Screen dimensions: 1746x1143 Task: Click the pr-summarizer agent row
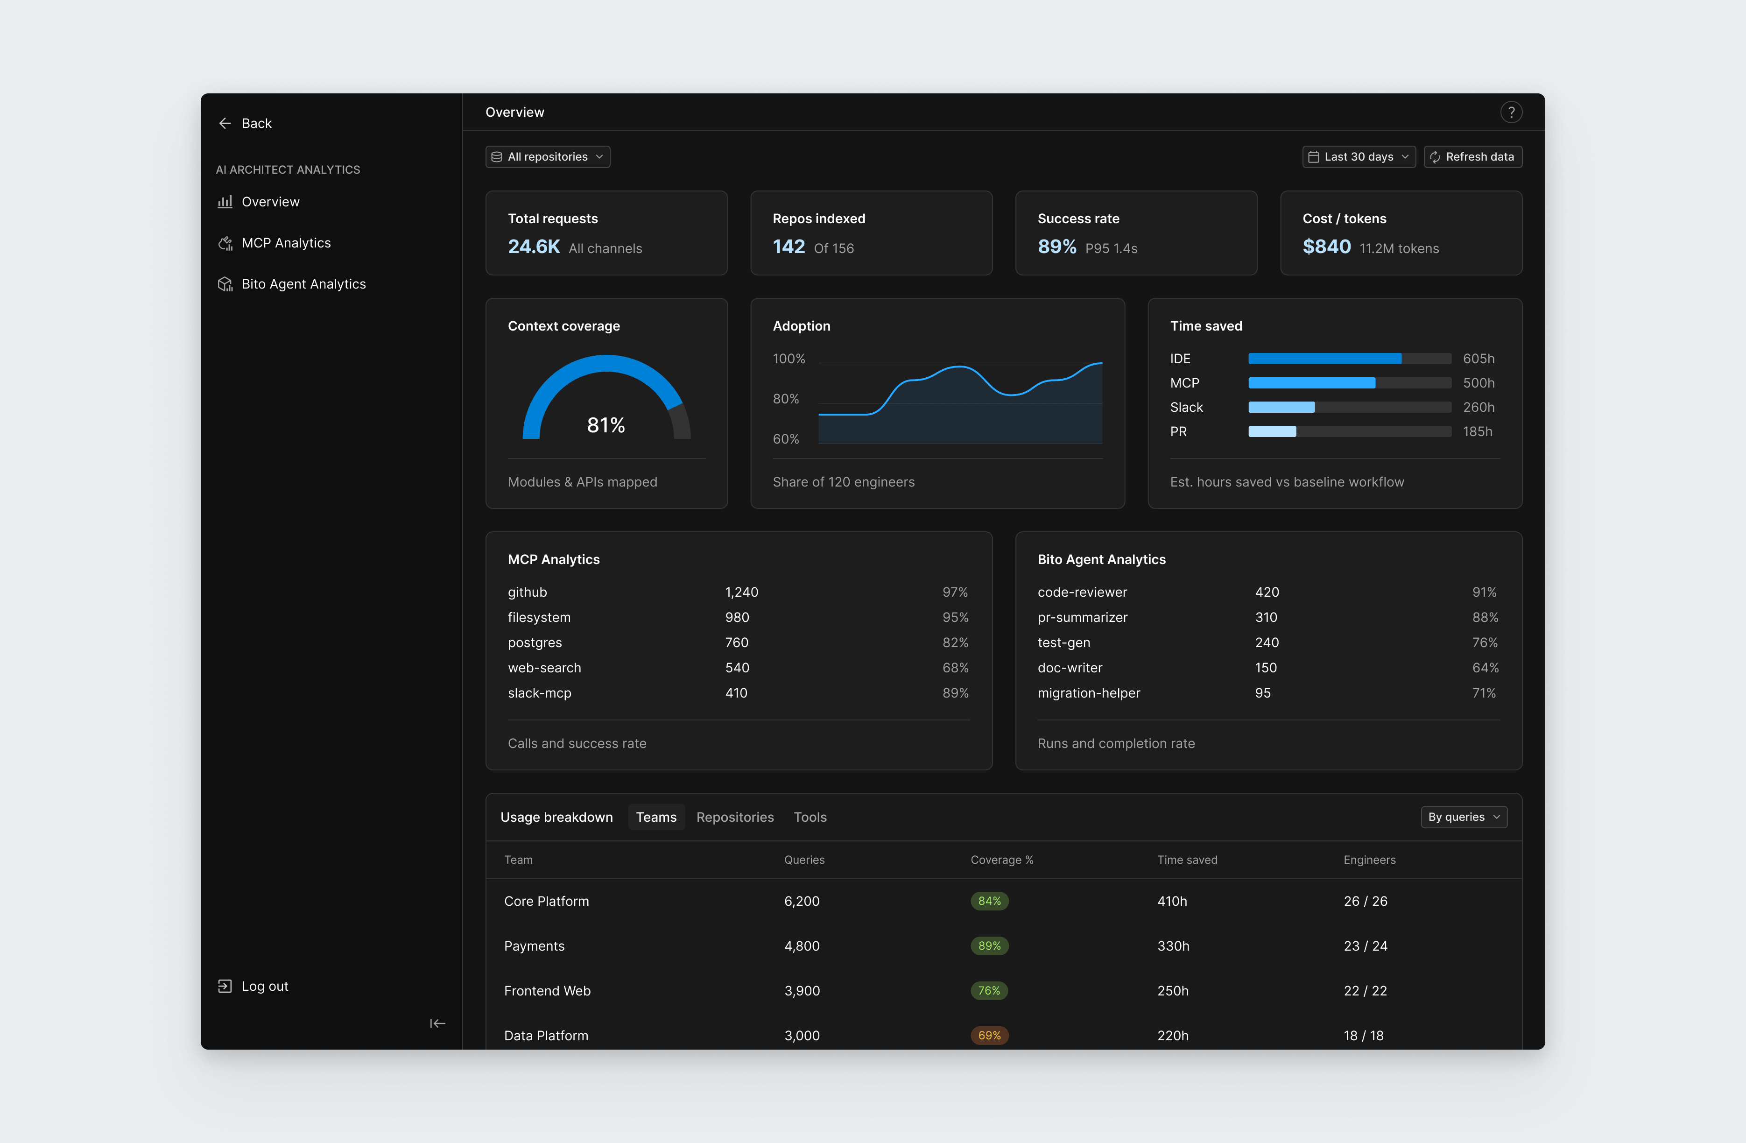(x=1268, y=618)
